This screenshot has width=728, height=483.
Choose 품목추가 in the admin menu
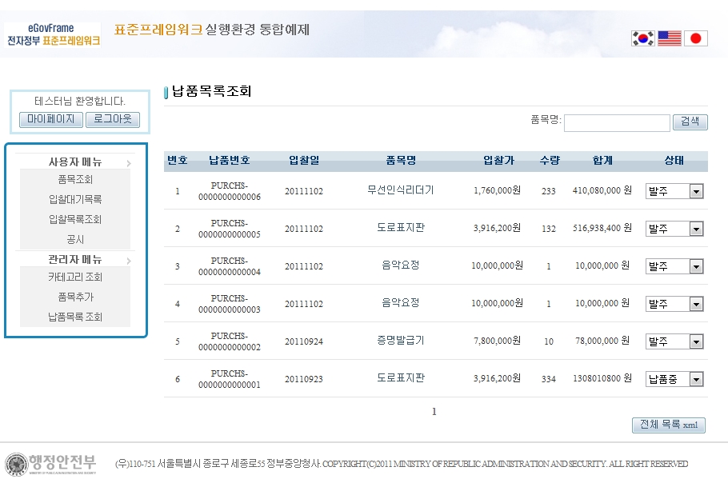pos(75,297)
